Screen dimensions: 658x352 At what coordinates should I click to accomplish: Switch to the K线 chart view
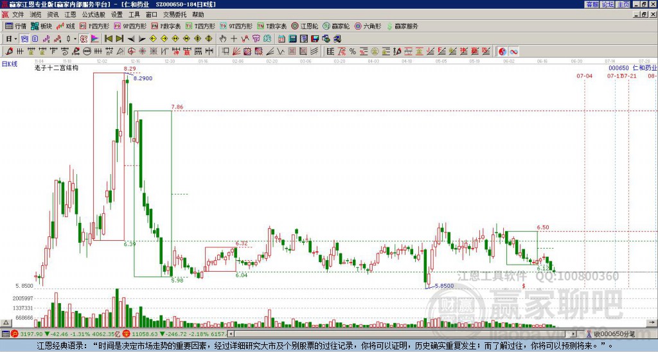coord(66,26)
